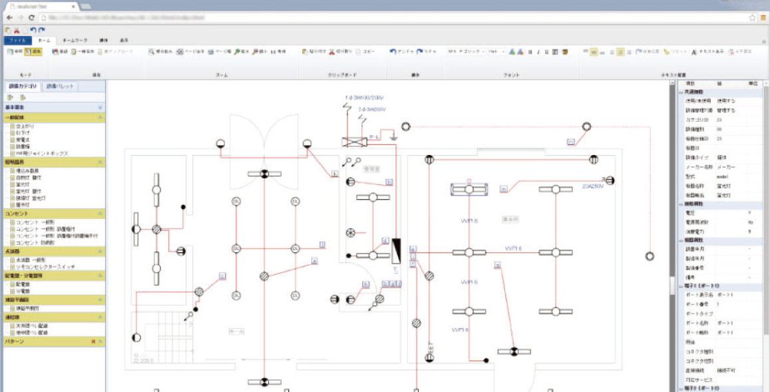Select the VVF用ジョイントボックス item
The height and width of the screenshot is (392, 770).
[40, 152]
